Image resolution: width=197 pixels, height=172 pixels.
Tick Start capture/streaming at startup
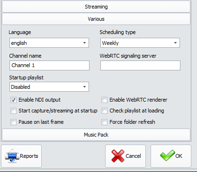pyautogui.click(x=13, y=111)
